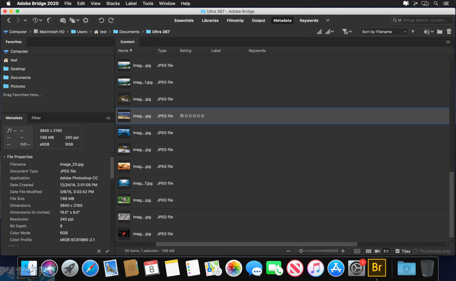This screenshot has width=456, height=281.
Task: Rotate the image 90° counterclockwise
Action: [x=101, y=20]
